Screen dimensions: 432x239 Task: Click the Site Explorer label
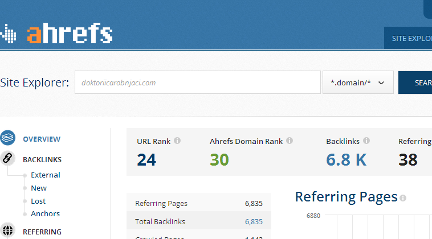click(34, 83)
